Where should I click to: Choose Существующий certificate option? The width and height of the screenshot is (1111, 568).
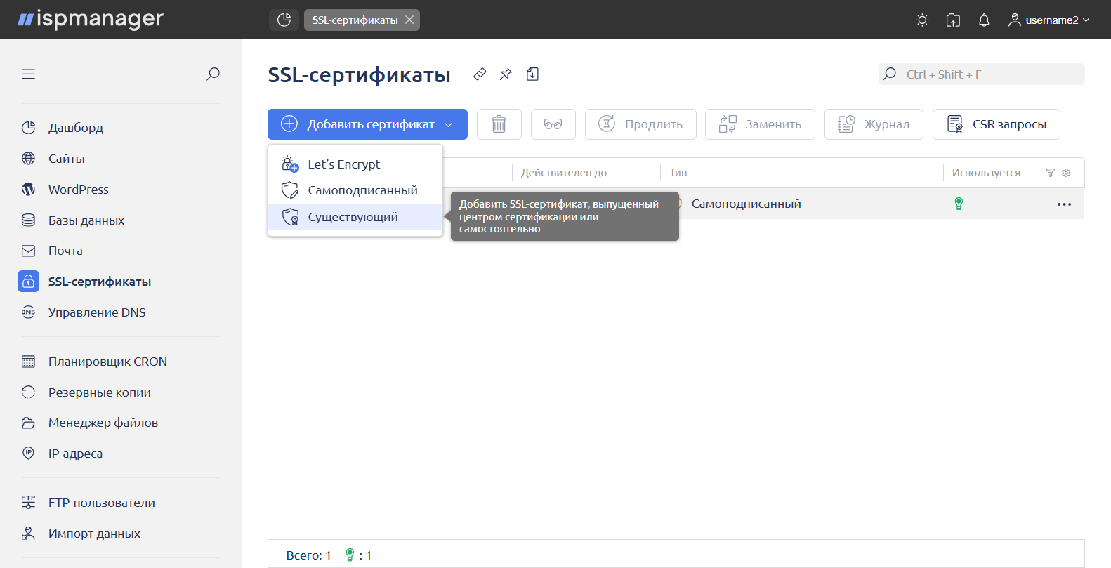point(353,217)
